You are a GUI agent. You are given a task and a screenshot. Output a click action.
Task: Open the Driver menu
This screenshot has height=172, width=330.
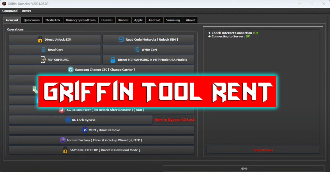26,10
